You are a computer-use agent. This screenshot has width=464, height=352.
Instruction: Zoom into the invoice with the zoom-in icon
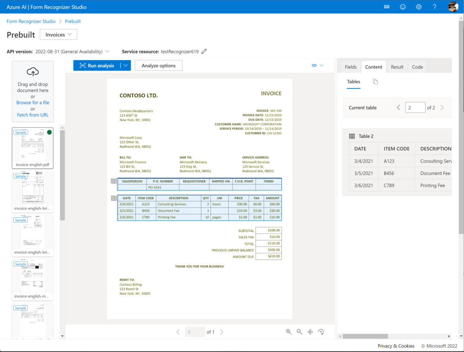tap(289, 331)
